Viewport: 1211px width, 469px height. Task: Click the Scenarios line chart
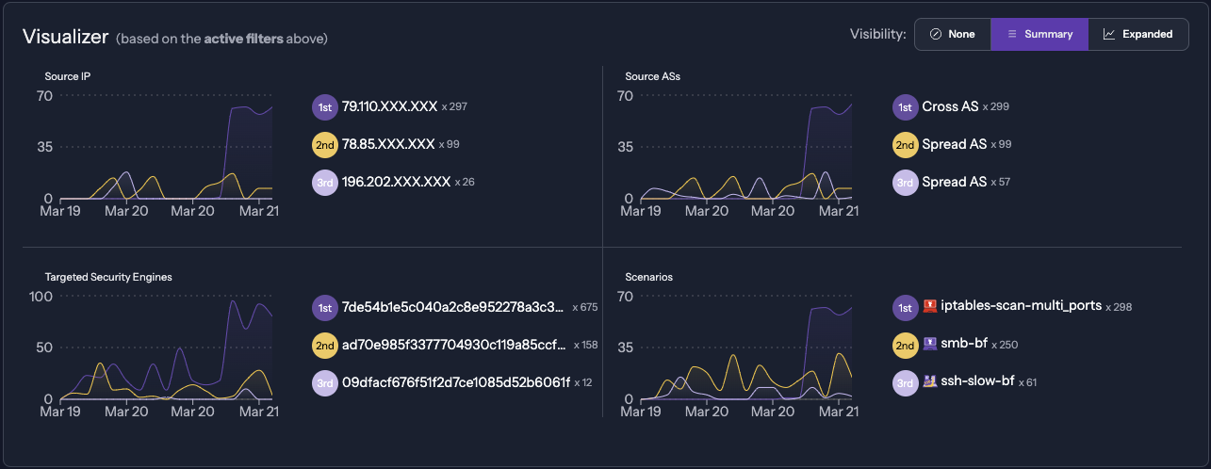(746, 348)
